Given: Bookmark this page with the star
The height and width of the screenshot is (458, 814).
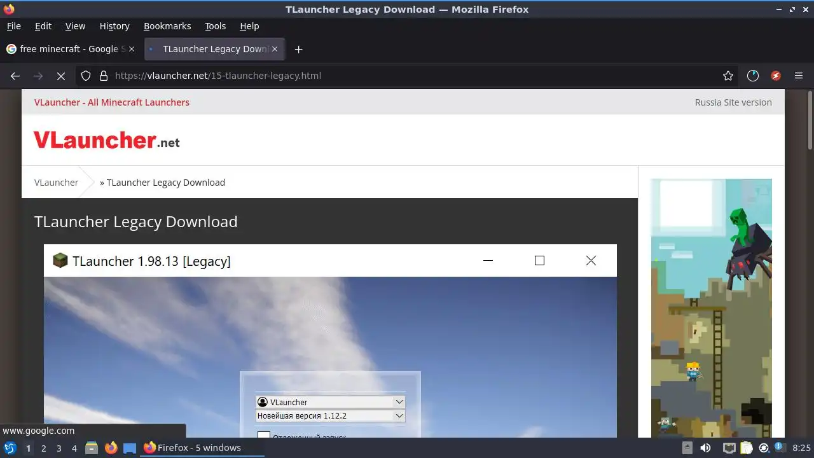Looking at the screenshot, I should point(728,76).
